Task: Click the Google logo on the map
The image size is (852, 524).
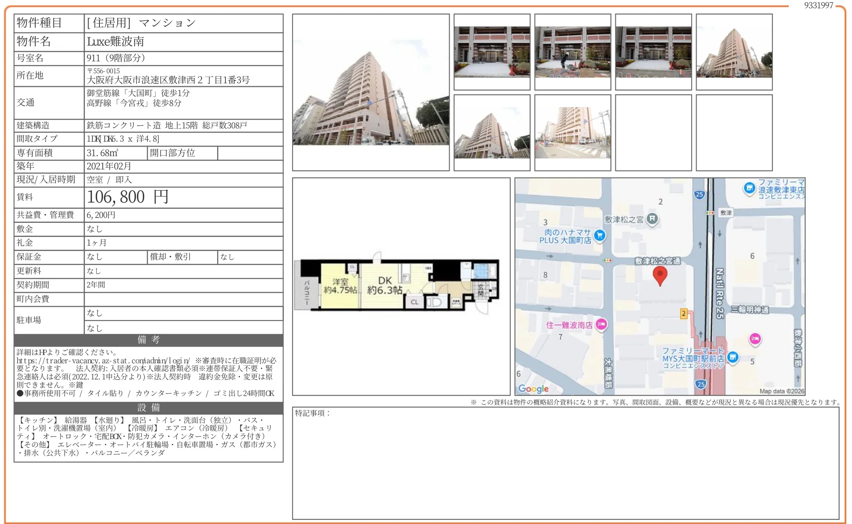Action: (x=533, y=389)
